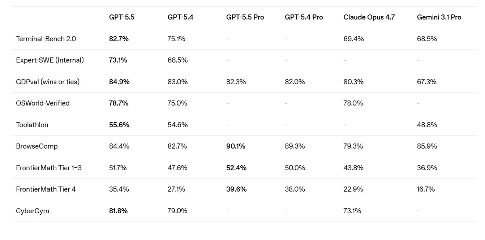Click the FrontierMath Tier 1–3 label
Screen dimensions: 485x240
click(48, 168)
